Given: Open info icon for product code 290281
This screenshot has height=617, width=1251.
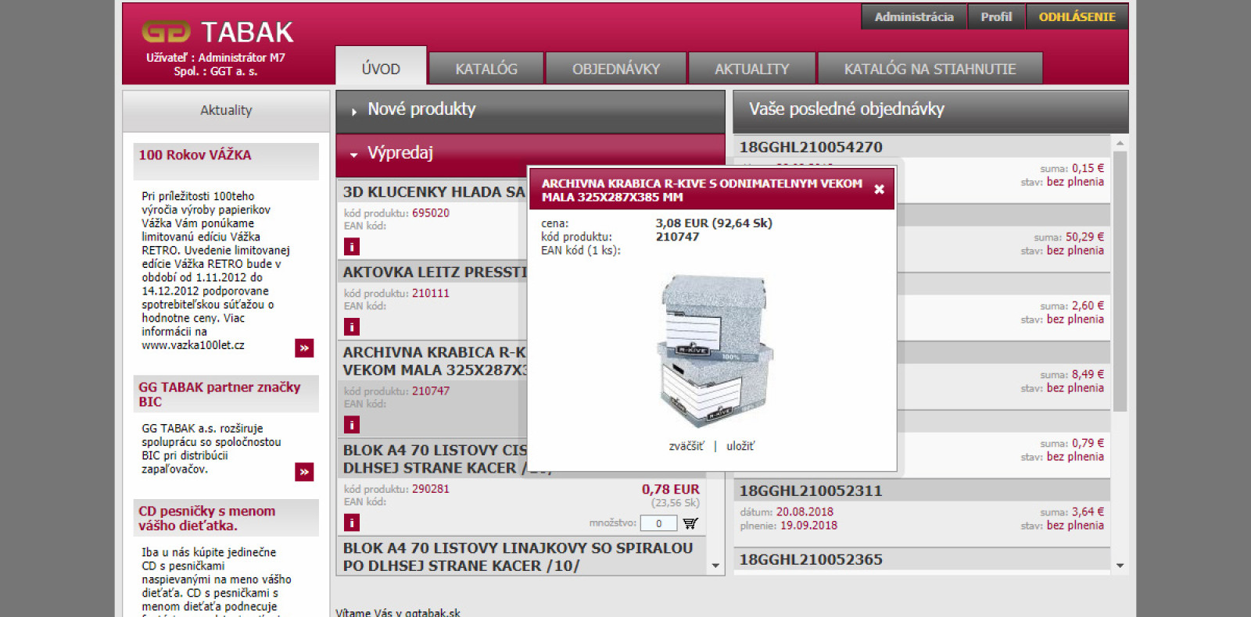Looking at the screenshot, I should coord(352,523).
